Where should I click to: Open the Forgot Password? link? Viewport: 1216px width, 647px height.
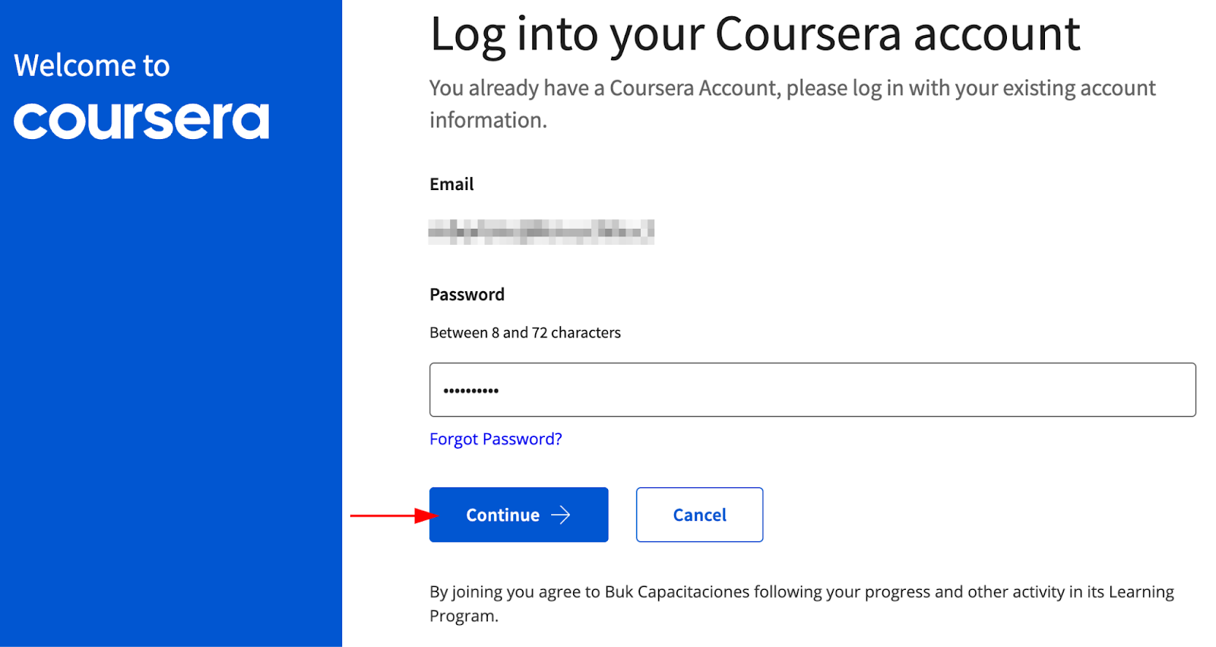(x=496, y=439)
